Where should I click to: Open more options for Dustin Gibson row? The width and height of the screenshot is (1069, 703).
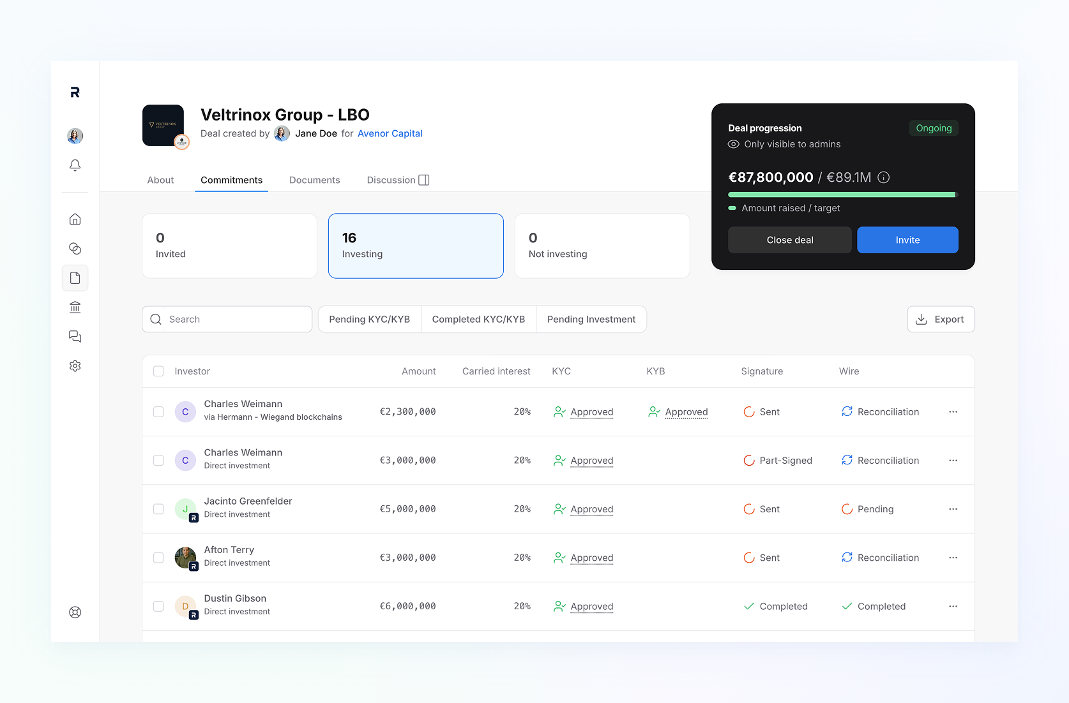(x=953, y=606)
